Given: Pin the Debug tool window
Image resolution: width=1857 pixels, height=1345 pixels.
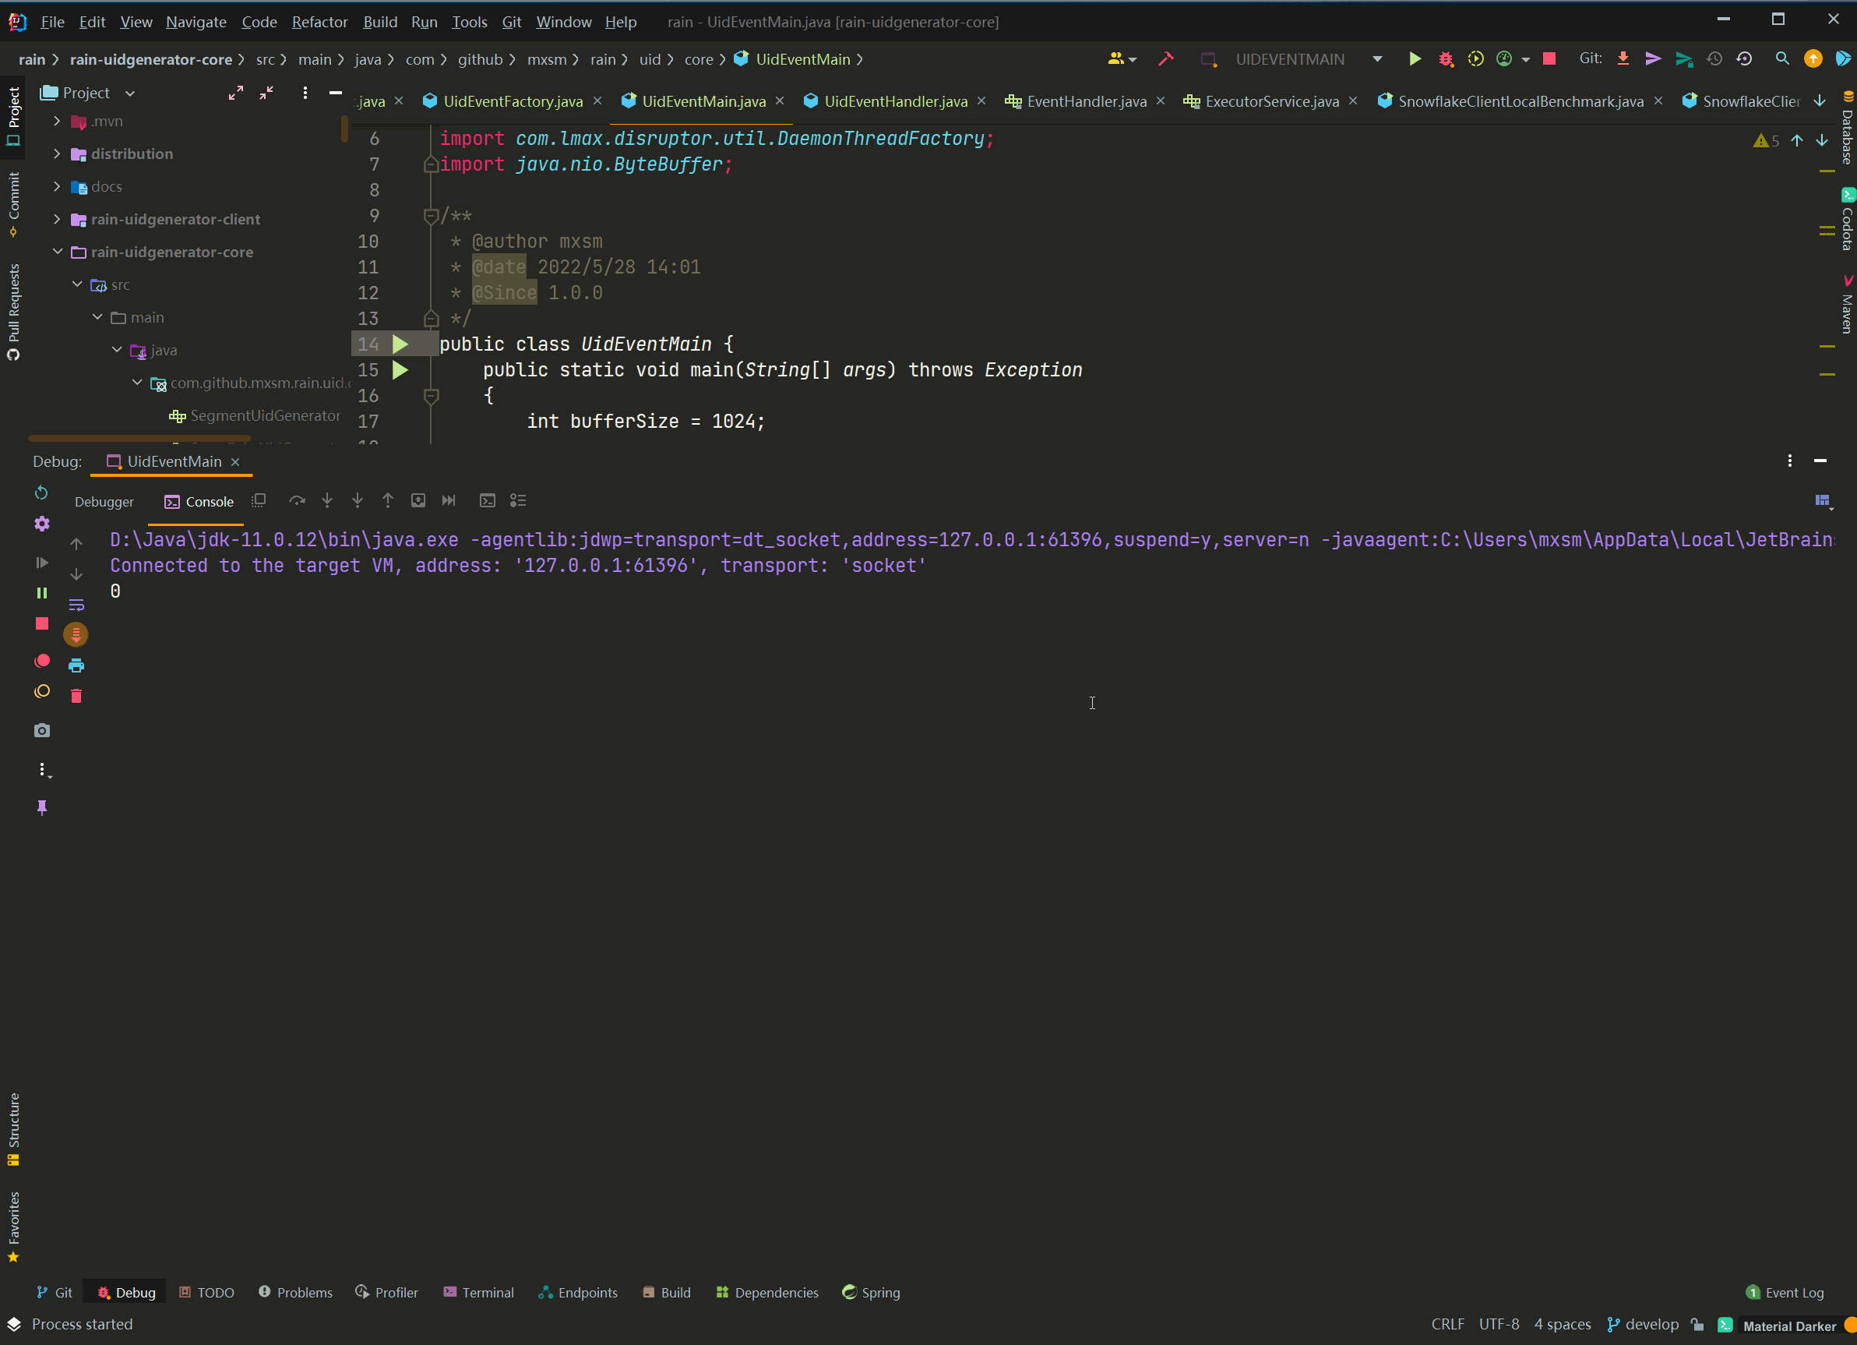Looking at the screenshot, I should pyautogui.click(x=42, y=807).
